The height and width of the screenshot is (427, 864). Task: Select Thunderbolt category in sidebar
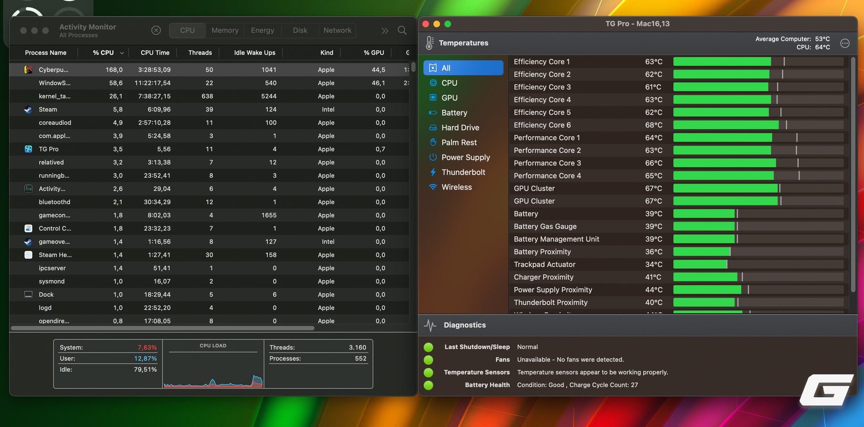click(463, 173)
